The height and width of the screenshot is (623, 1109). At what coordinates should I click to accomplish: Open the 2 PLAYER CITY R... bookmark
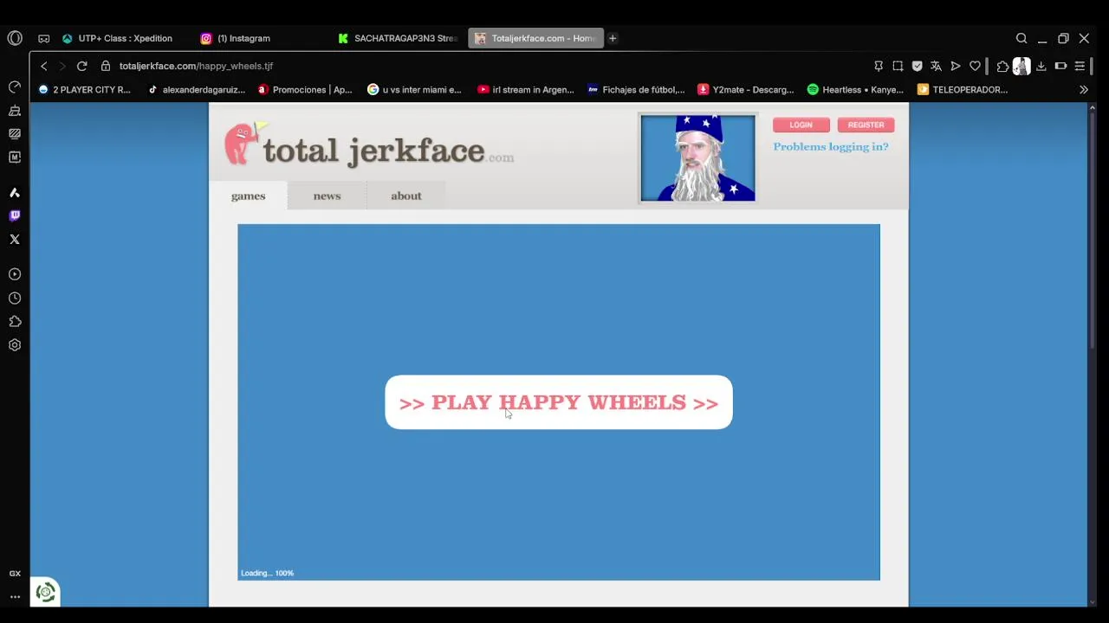coord(84,89)
